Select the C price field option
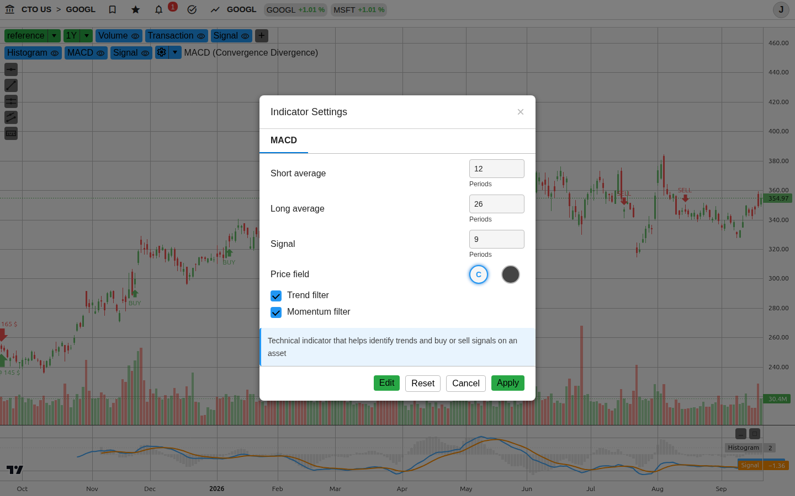795x496 pixels. [x=479, y=274]
